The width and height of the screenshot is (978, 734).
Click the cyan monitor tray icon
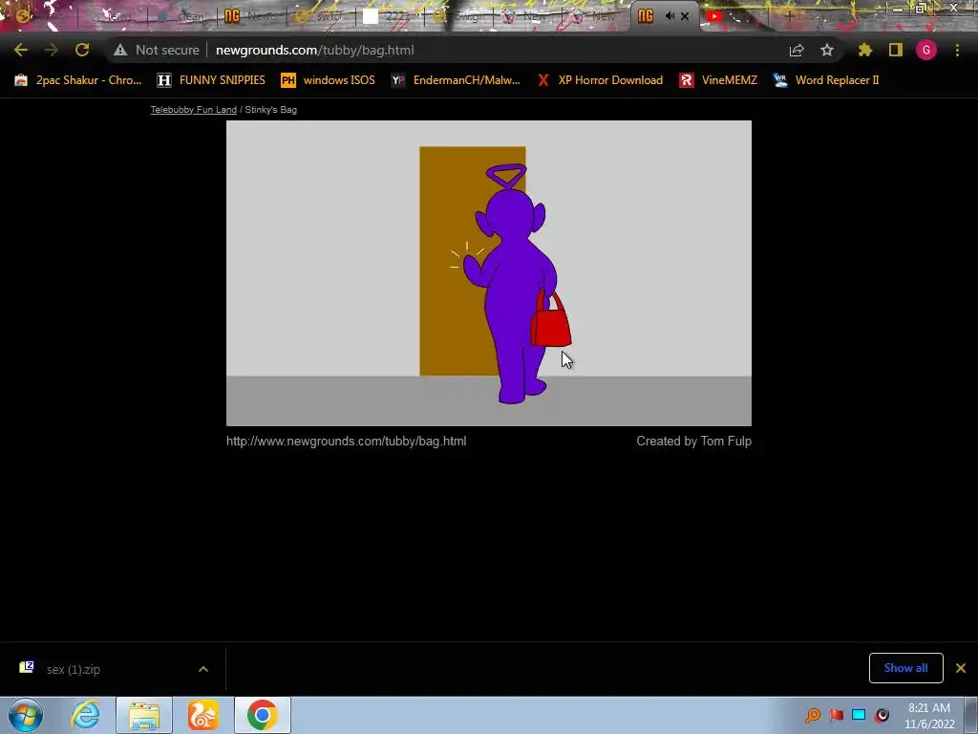point(859,715)
